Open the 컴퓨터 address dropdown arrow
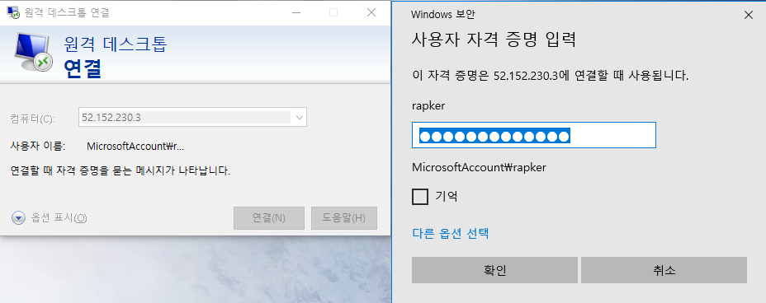Image resolution: width=766 pixels, height=303 pixels. coord(299,118)
